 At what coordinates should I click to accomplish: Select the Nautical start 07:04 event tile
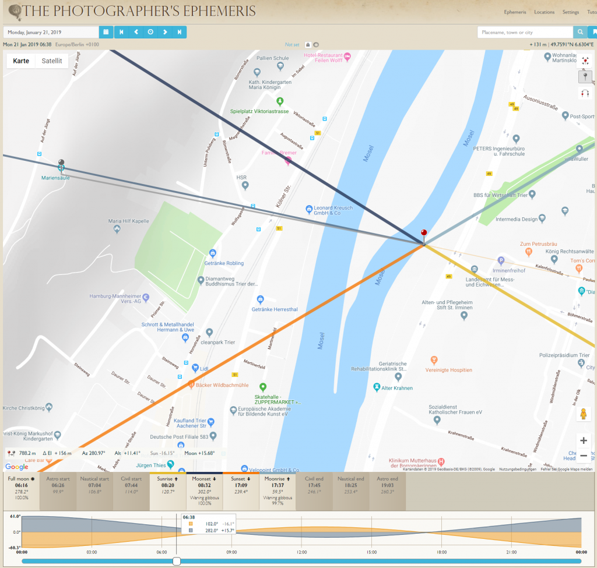click(x=94, y=491)
